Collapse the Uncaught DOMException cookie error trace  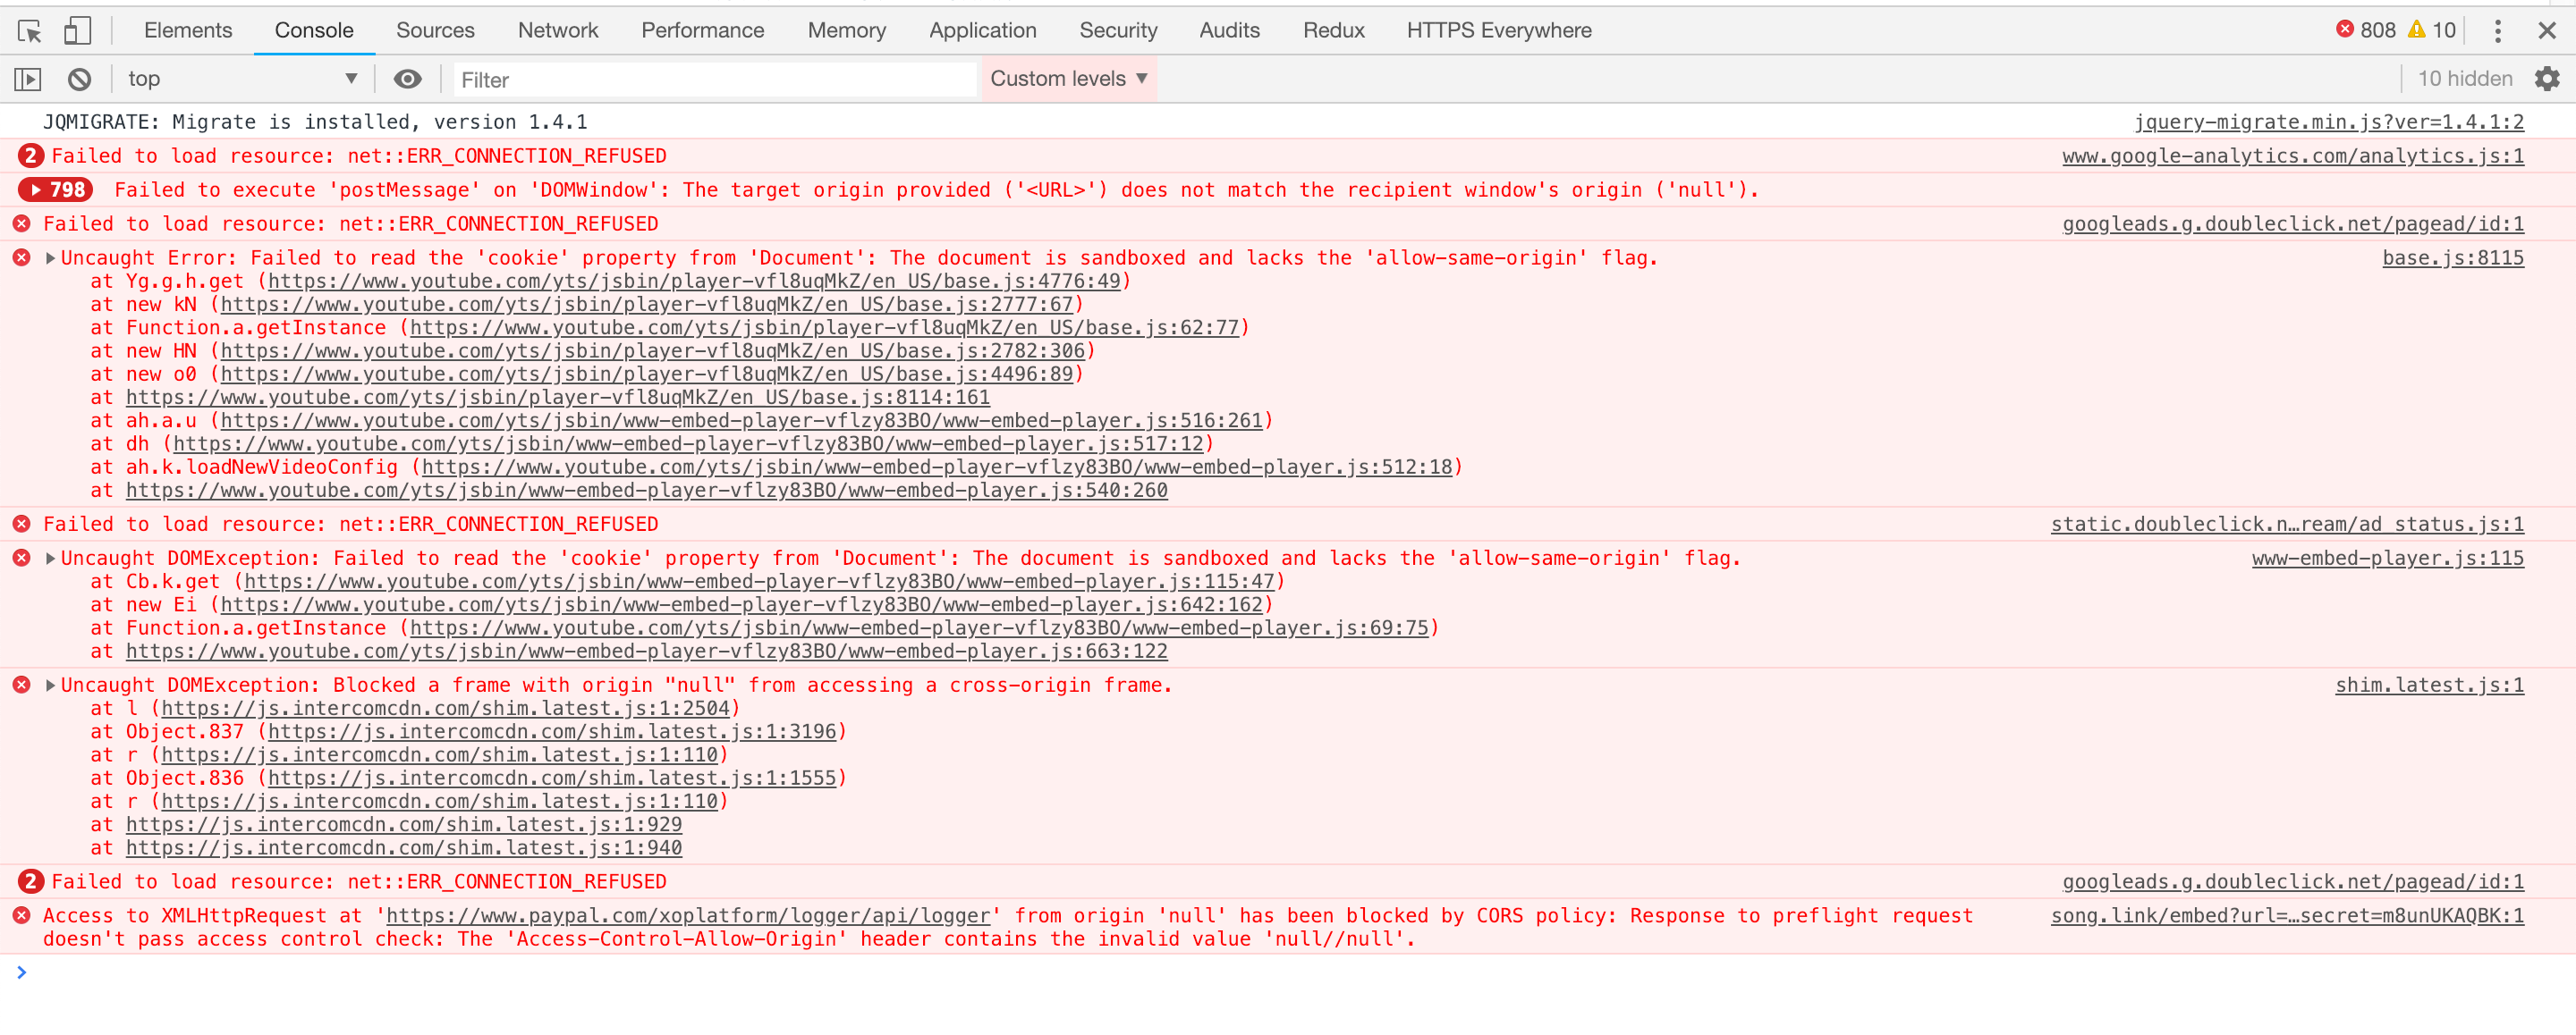coord(50,559)
